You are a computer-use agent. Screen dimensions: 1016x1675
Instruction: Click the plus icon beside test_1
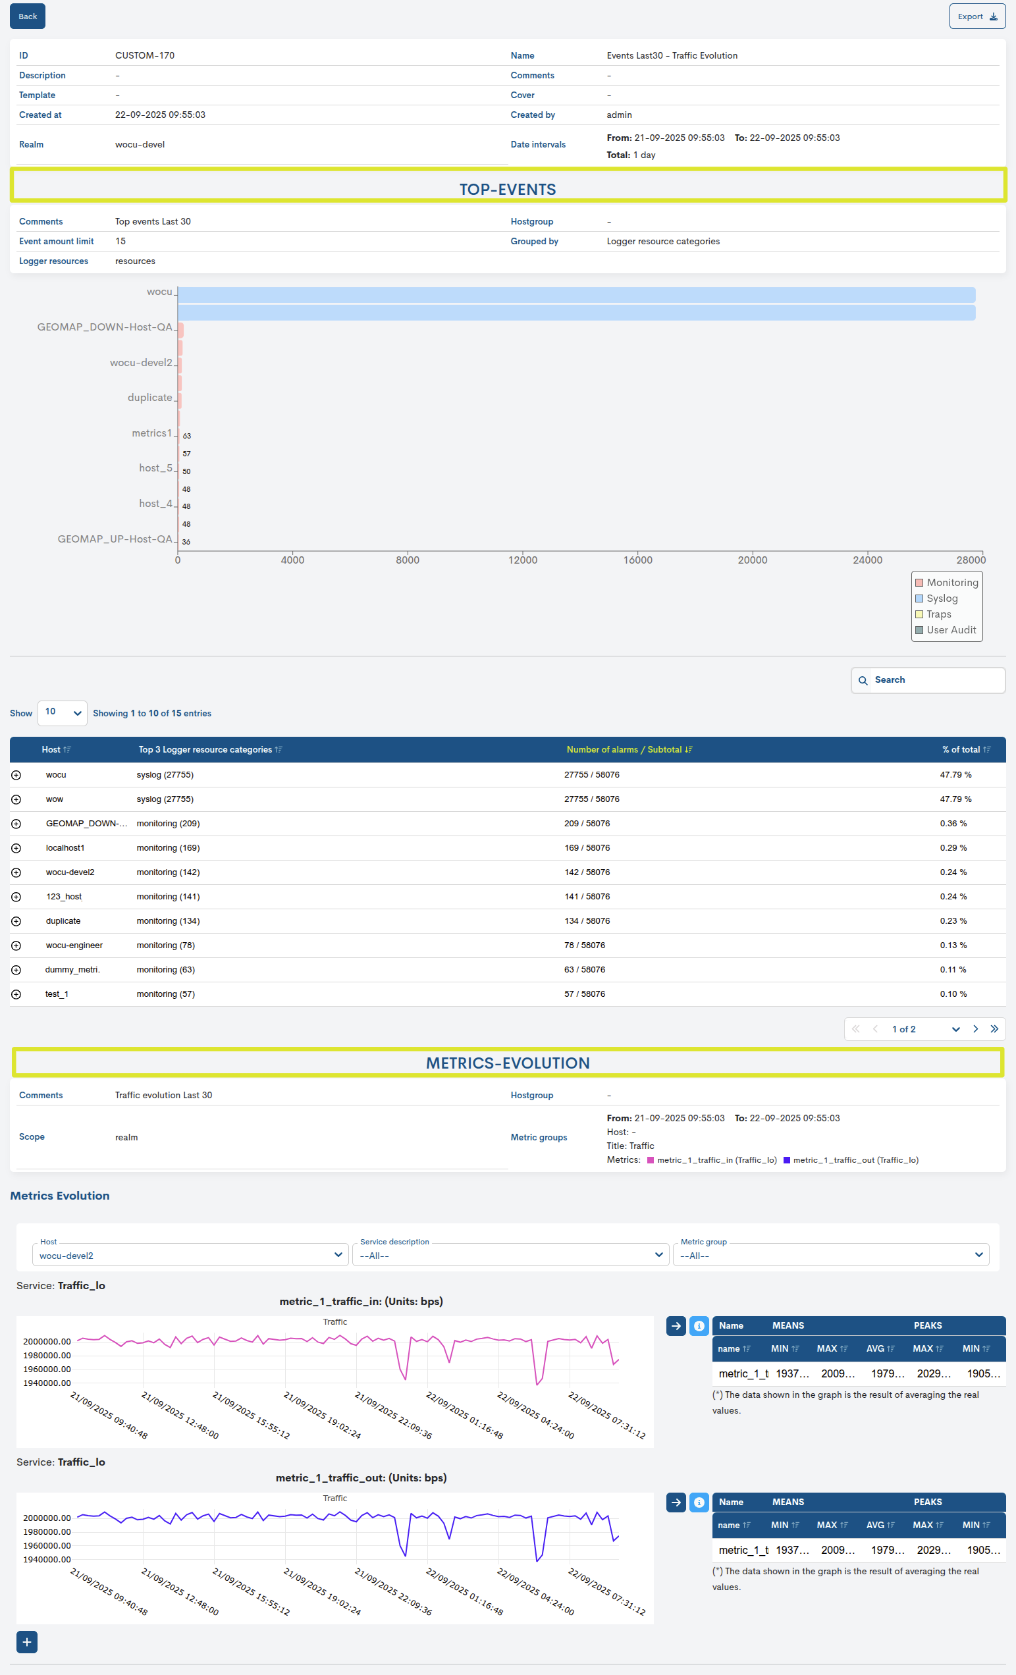(x=16, y=994)
